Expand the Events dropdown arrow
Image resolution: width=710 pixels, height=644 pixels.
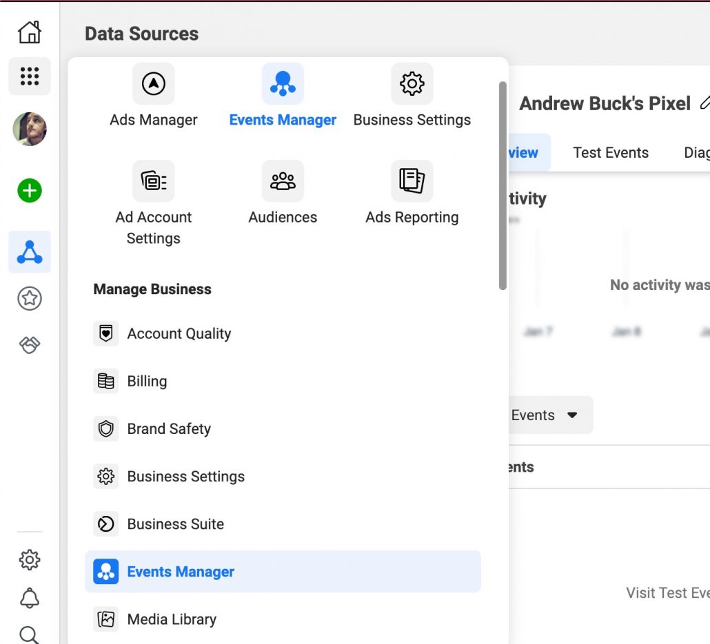coord(571,415)
